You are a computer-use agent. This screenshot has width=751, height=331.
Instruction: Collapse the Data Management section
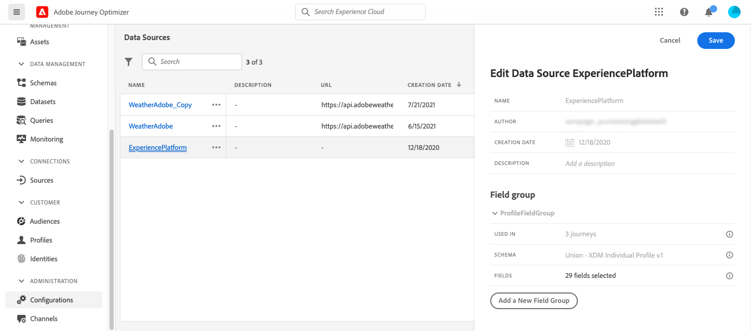pyautogui.click(x=21, y=64)
